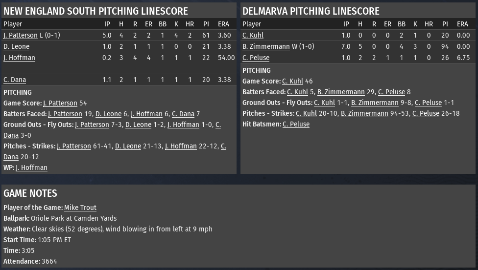The width and height of the screenshot is (478, 270).
Task: Click B. Zimmermann in Batters Faced line
Action: [x=341, y=92]
